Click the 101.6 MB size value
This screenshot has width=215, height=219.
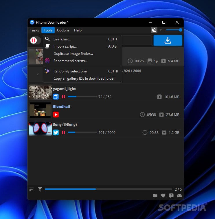pos(172,97)
